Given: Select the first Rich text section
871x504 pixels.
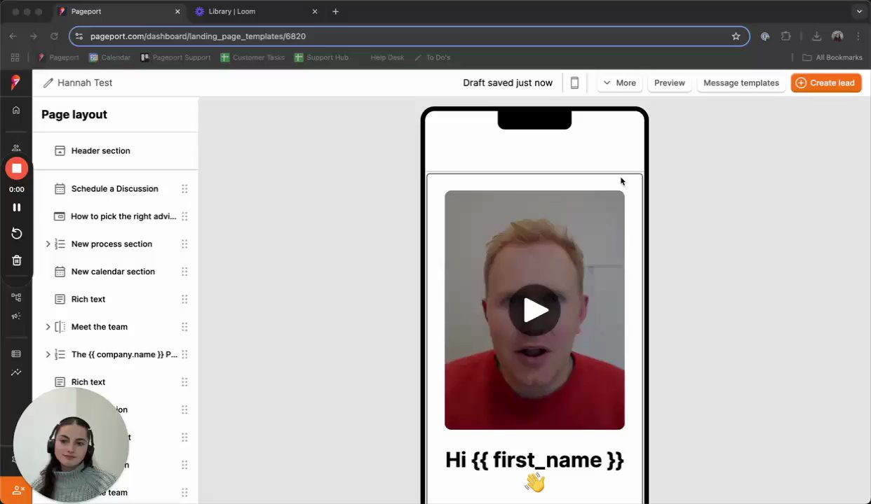Looking at the screenshot, I should click(x=115, y=299).
